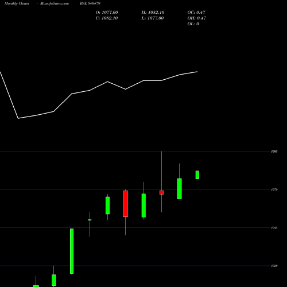
Task: Click the 'L: 1077.00' low value
Action: point(153,18)
